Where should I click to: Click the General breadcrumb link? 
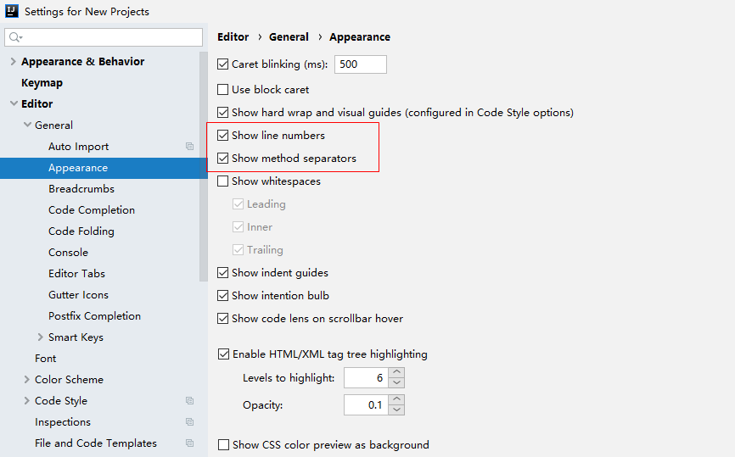289,37
